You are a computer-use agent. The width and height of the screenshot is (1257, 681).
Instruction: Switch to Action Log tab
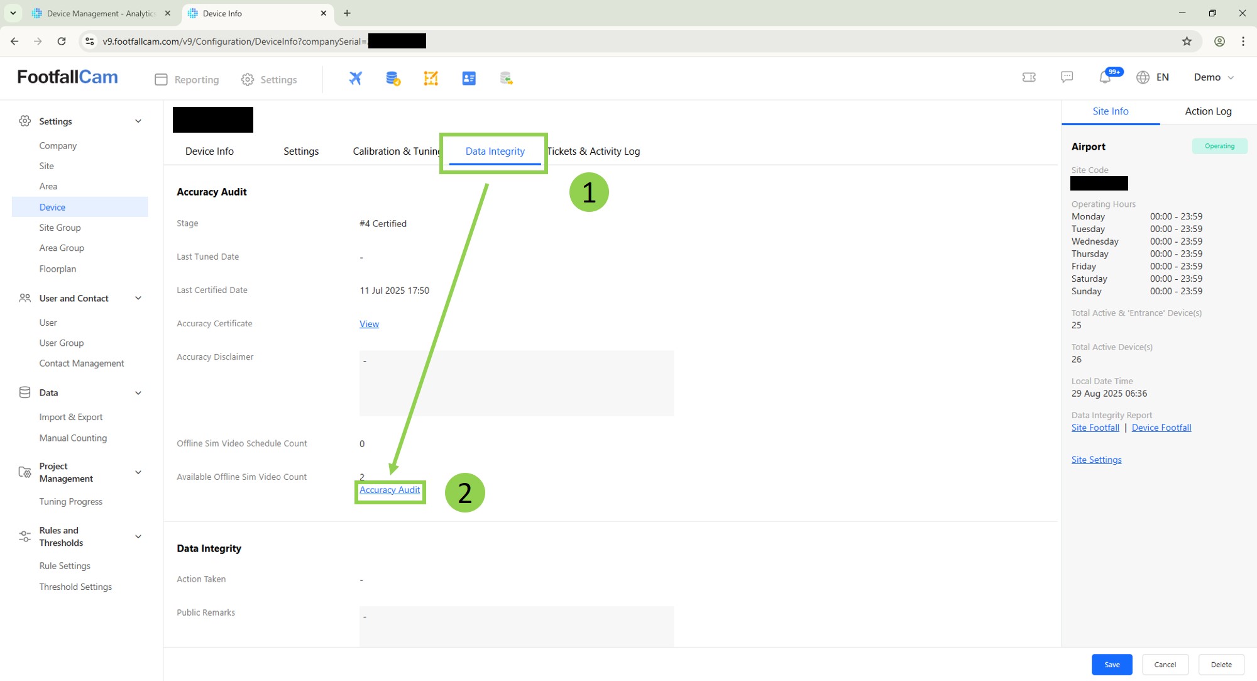tap(1208, 111)
